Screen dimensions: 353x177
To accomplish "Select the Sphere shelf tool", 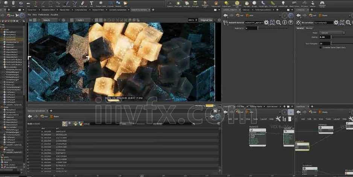I will point(6,3).
